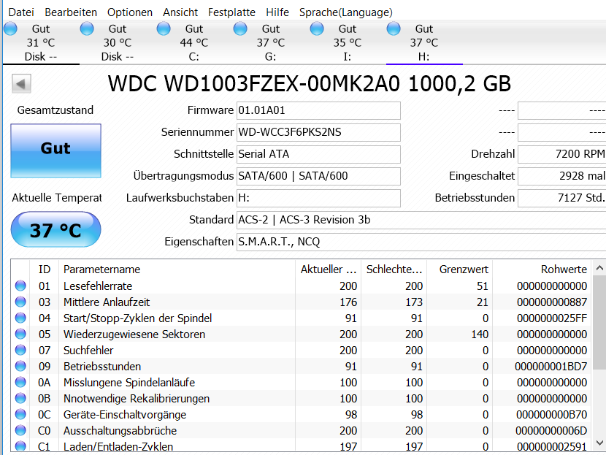
Task: Click the status icon of Suchfehler row
Action: 20,350
